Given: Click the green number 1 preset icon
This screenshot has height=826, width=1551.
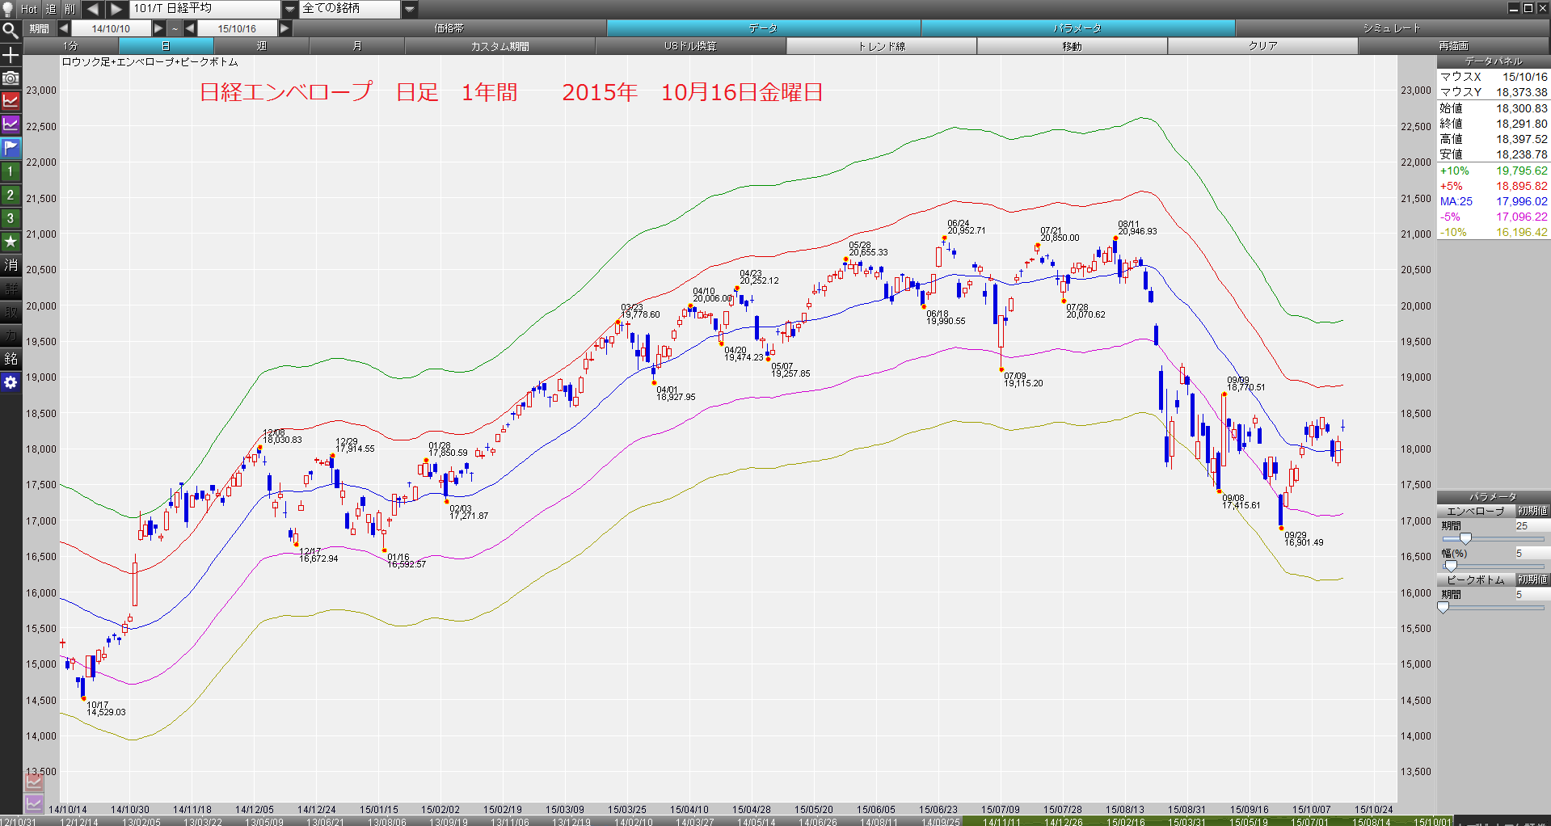Looking at the screenshot, I should point(11,171).
